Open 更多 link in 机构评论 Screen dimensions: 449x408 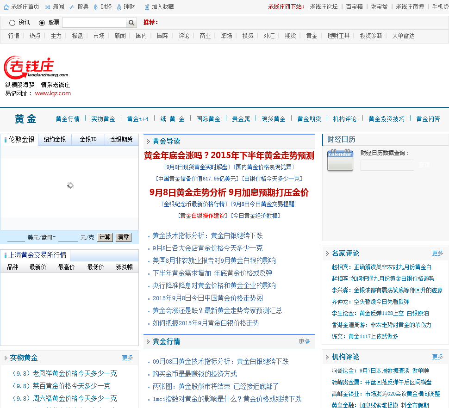click(x=437, y=357)
